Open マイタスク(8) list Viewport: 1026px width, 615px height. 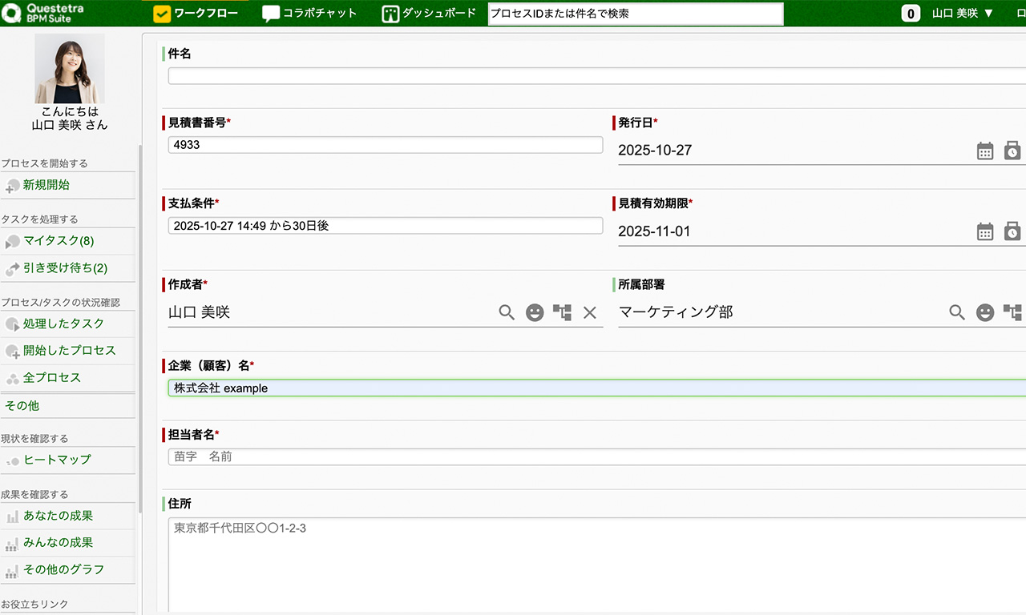pos(59,241)
